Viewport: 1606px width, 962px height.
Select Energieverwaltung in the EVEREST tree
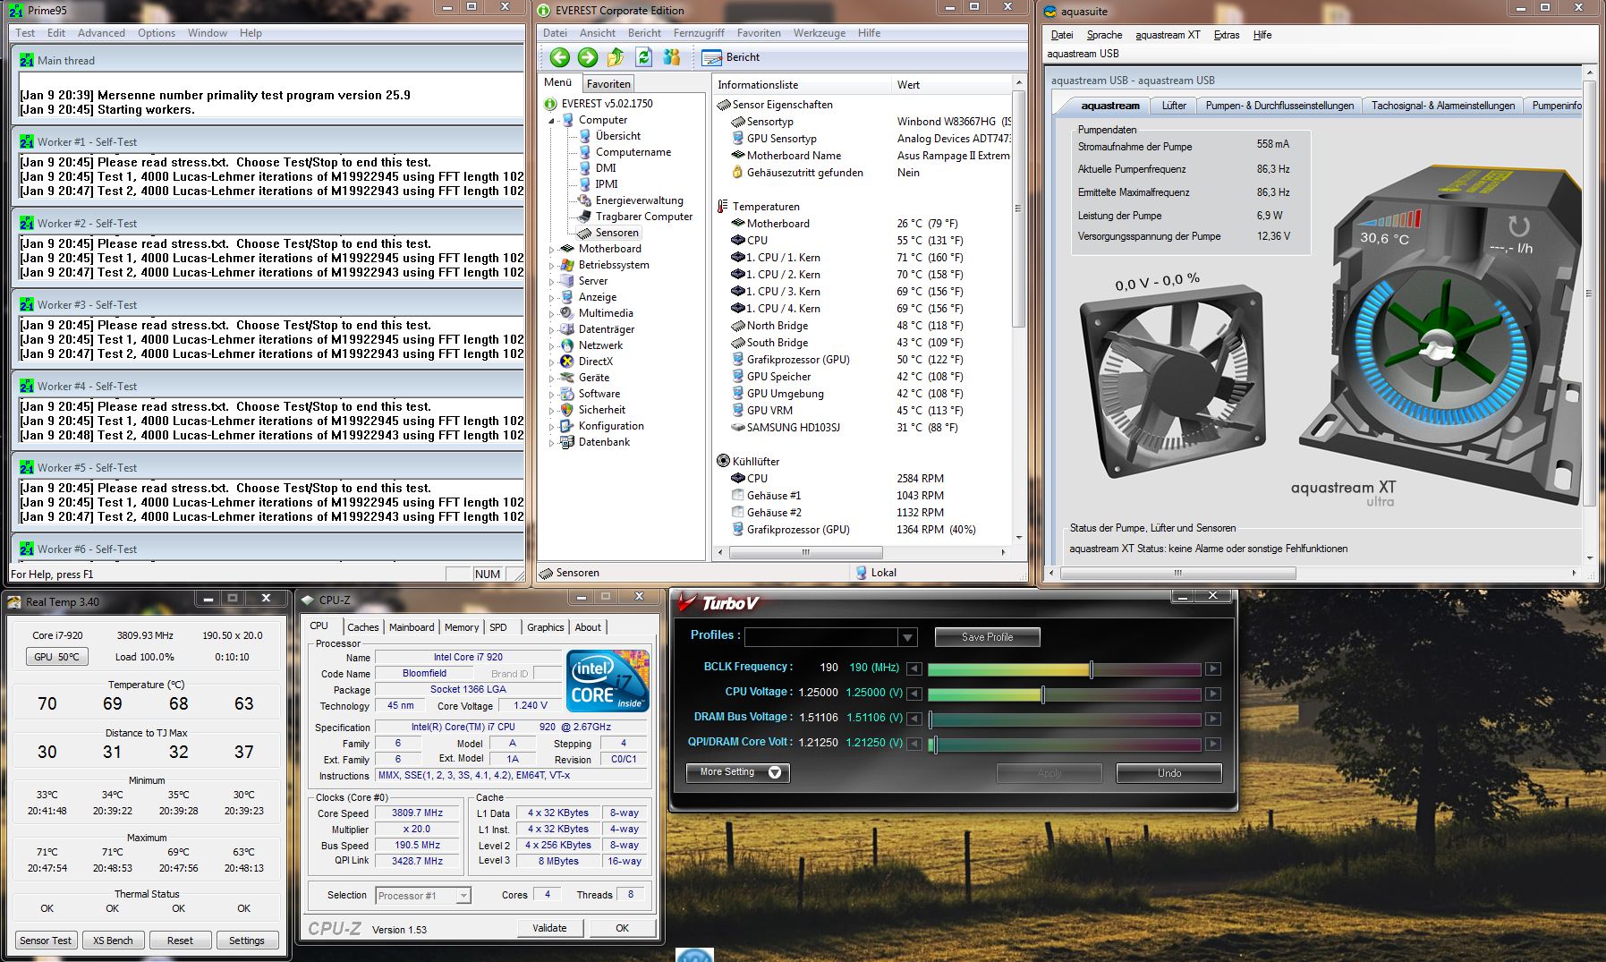(x=639, y=200)
